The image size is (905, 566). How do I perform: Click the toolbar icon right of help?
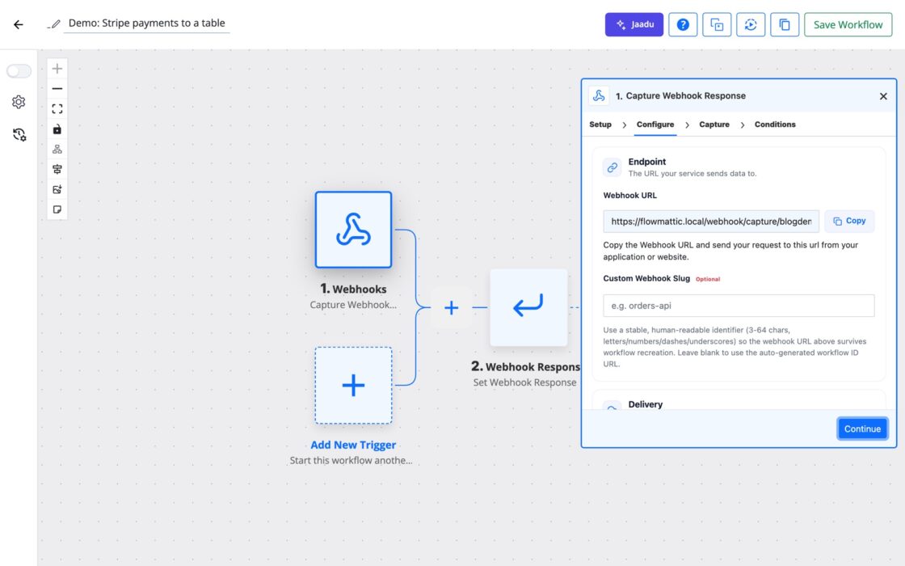tap(717, 24)
